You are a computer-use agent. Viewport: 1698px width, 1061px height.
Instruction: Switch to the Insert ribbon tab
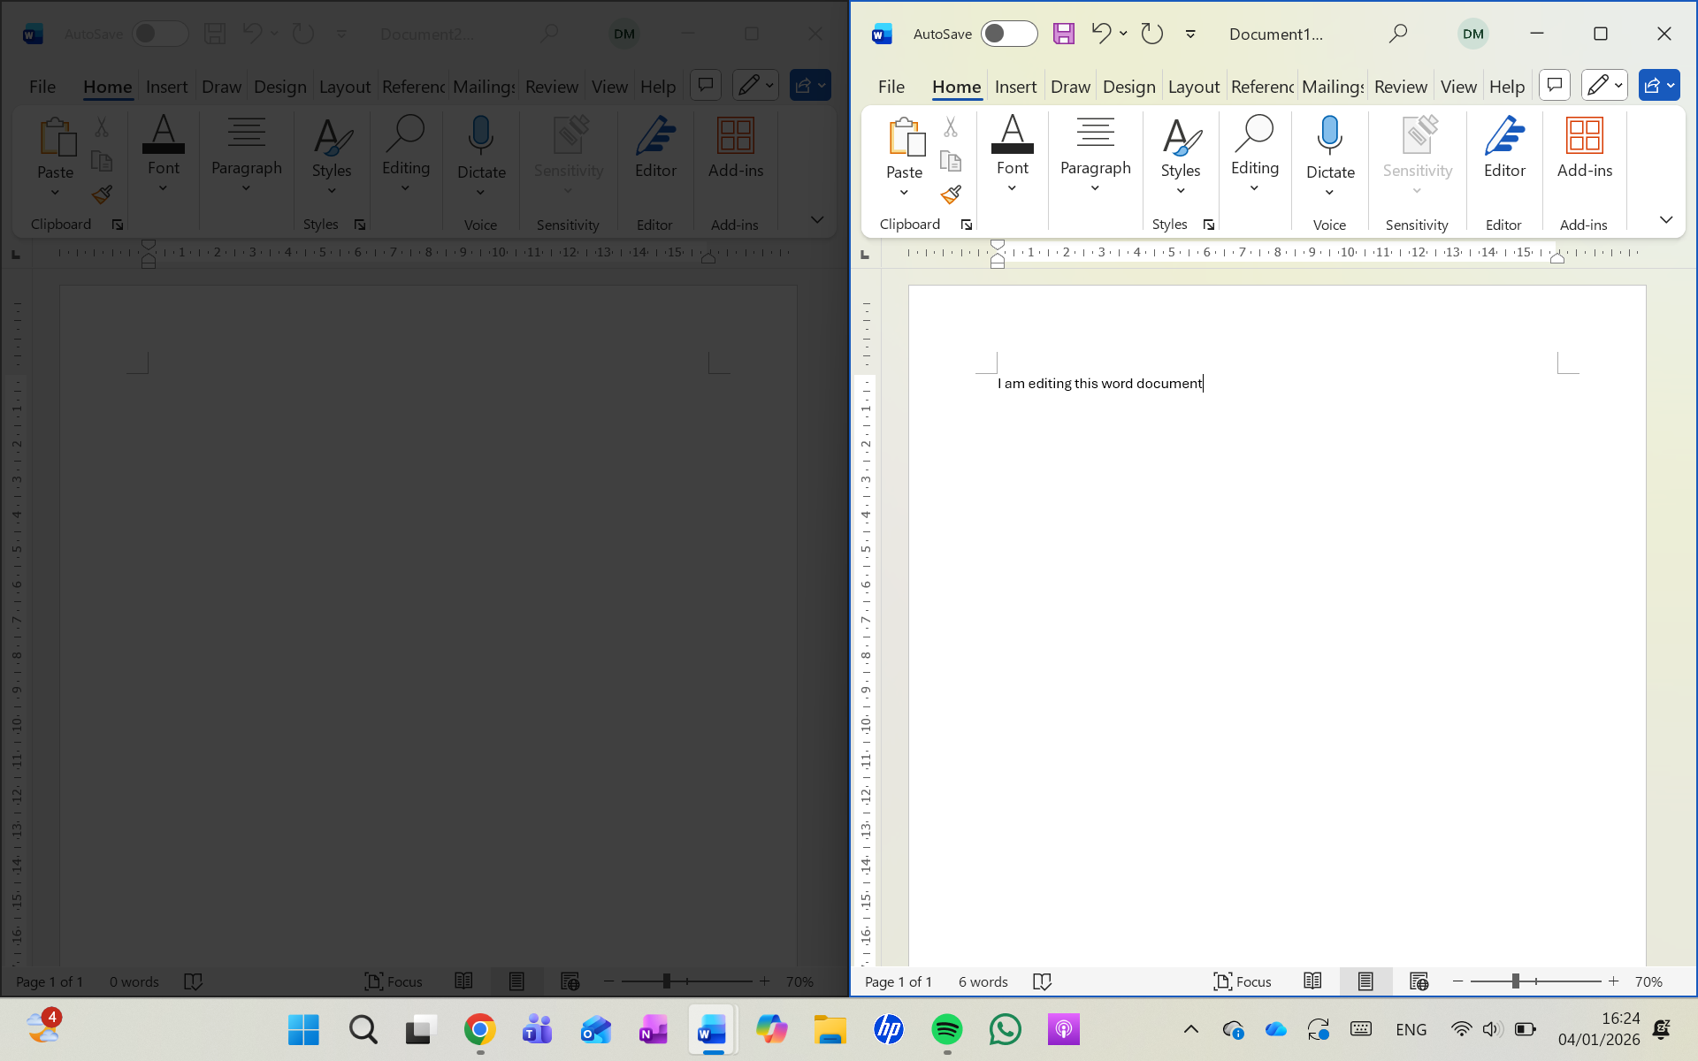pos(1015,86)
